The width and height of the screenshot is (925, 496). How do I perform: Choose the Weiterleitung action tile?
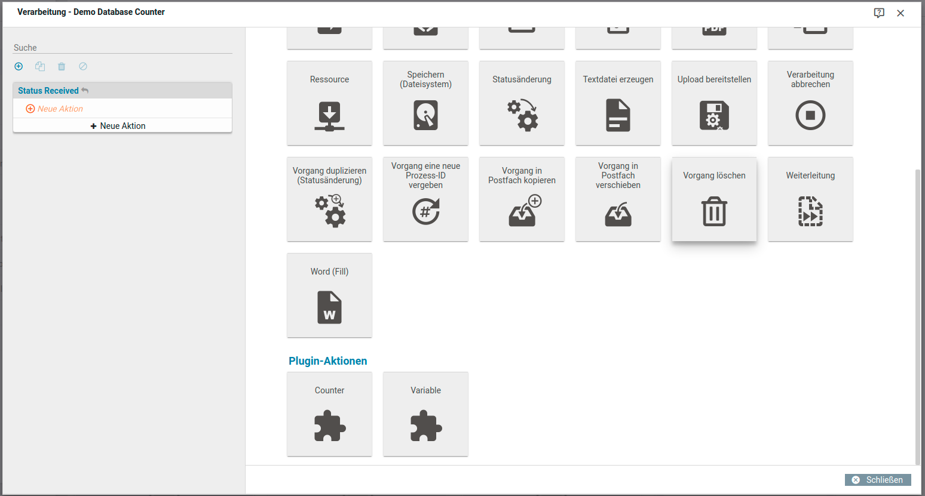pyautogui.click(x=810, y=199)
